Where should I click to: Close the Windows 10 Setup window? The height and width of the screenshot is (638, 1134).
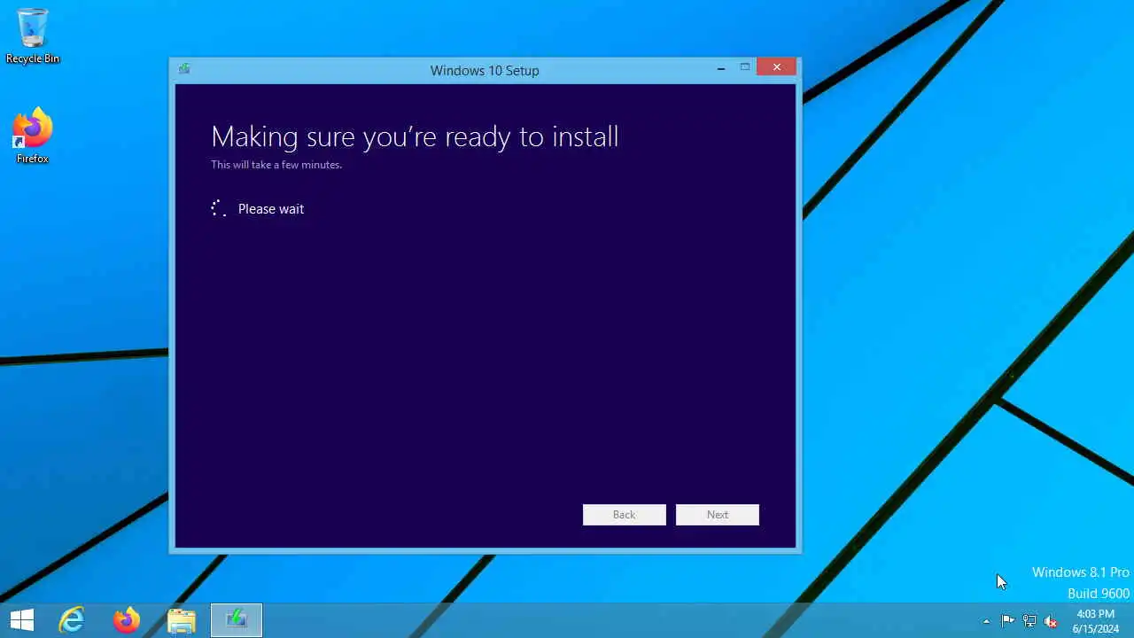[777, 67]
